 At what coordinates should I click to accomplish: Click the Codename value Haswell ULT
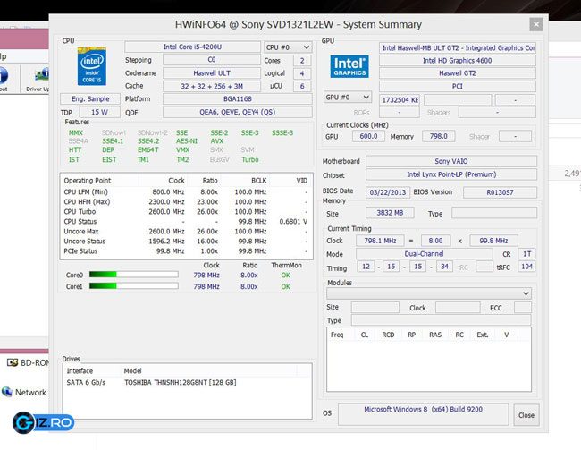click(x=212, y=73)
